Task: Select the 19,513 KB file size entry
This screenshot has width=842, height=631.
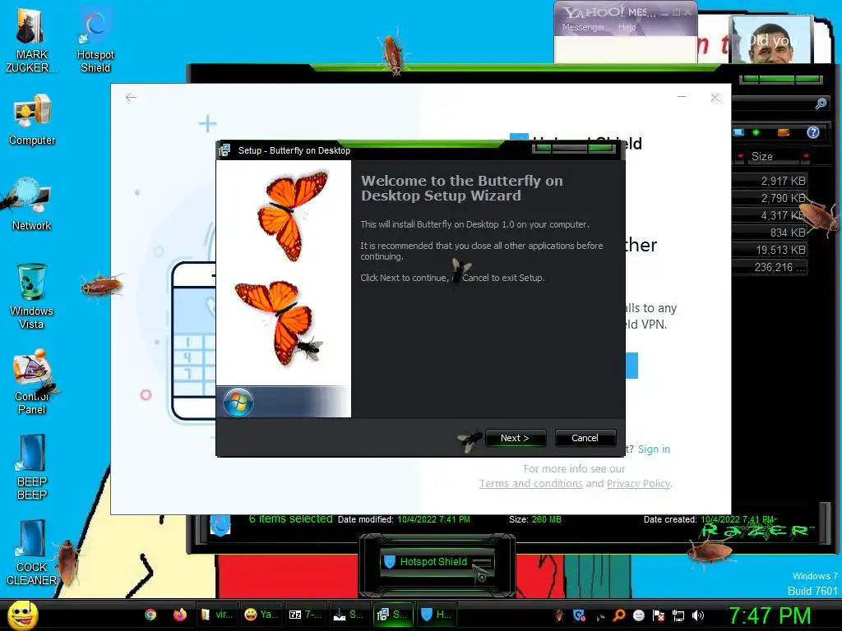Action: click(x=770, y=250)
